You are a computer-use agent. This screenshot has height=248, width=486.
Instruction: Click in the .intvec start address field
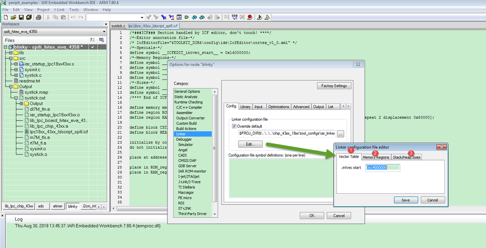coord(383,168)
